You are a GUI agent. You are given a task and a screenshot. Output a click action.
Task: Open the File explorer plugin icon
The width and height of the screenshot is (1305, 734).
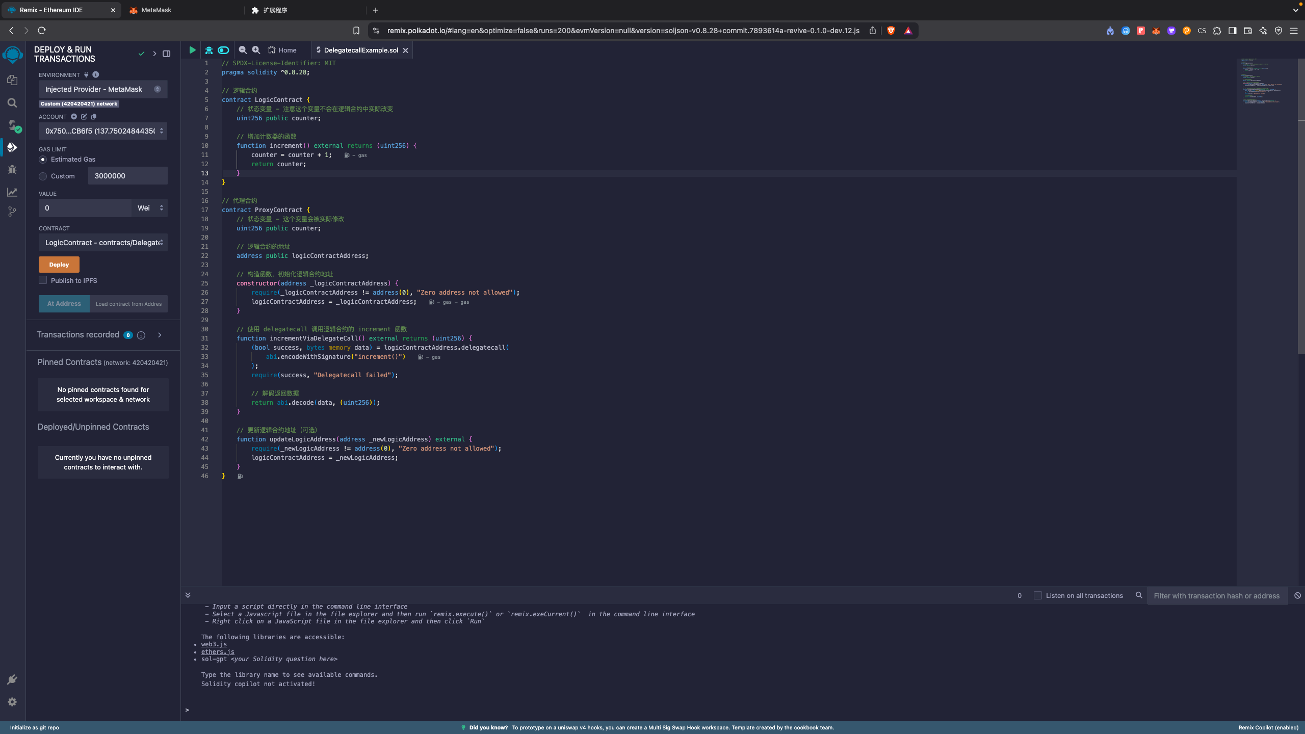click(12, 81)
